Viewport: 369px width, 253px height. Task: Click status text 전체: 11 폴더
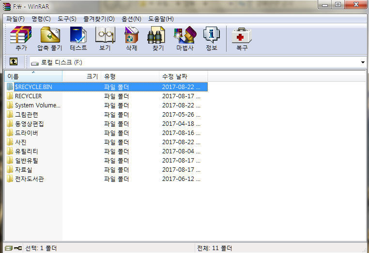pyautogui.click(x=215, y=248)
